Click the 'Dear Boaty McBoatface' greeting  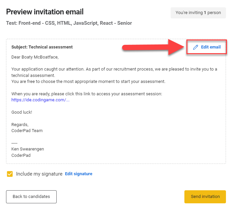(35, 57)
